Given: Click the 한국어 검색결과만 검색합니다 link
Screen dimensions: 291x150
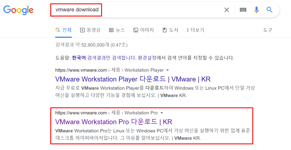Looking at the screenshot, I should click(x=103, y=58).
